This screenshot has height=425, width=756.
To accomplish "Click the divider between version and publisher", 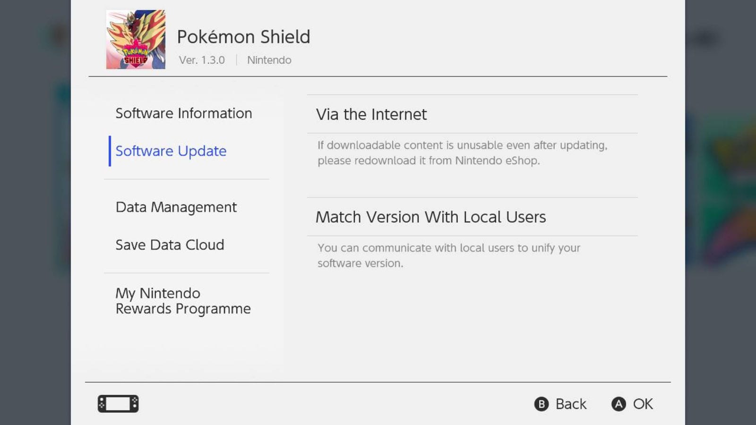I will (x=236, y=60).
